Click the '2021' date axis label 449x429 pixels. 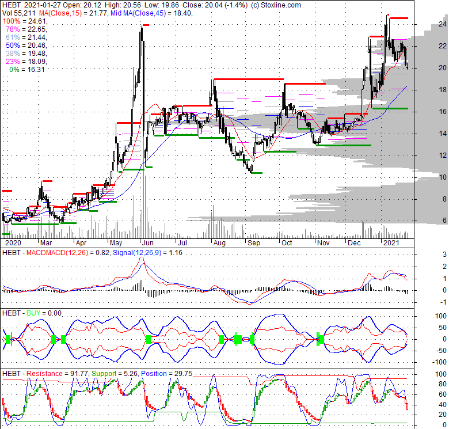point(391,243)
